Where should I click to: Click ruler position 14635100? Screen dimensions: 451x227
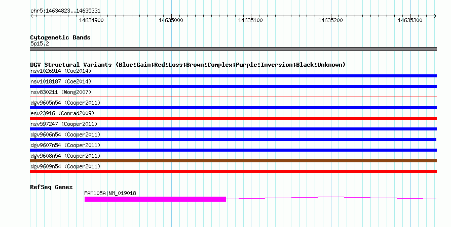coord(250,20)
